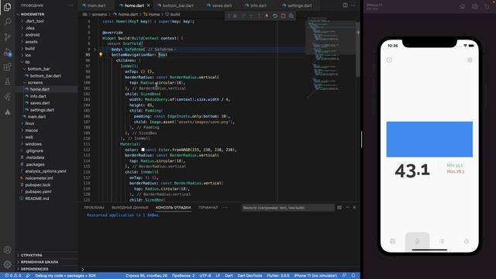Click the Flutter hot reload lightning icon
The height and width of the screenshot is (279, 496).
click(267, 15)
